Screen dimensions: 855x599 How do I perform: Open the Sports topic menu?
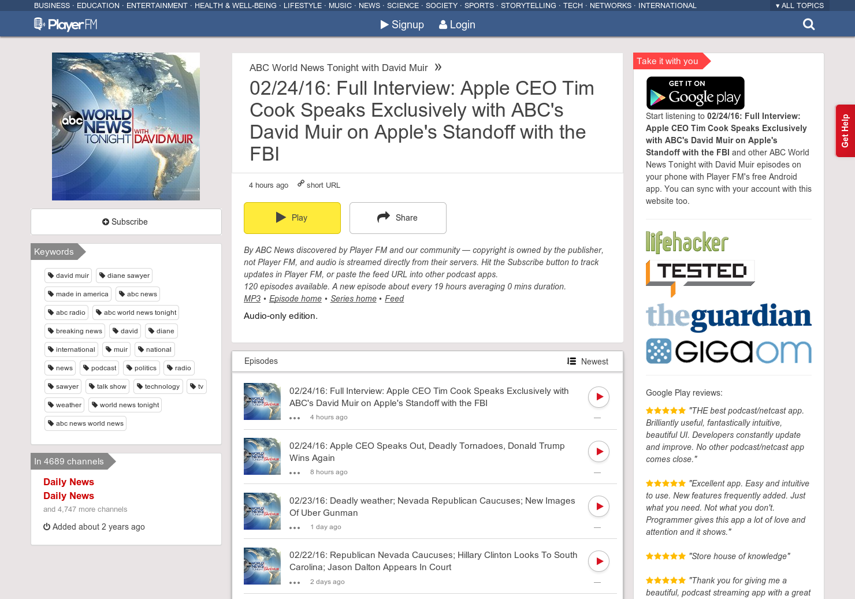point(479,6)
